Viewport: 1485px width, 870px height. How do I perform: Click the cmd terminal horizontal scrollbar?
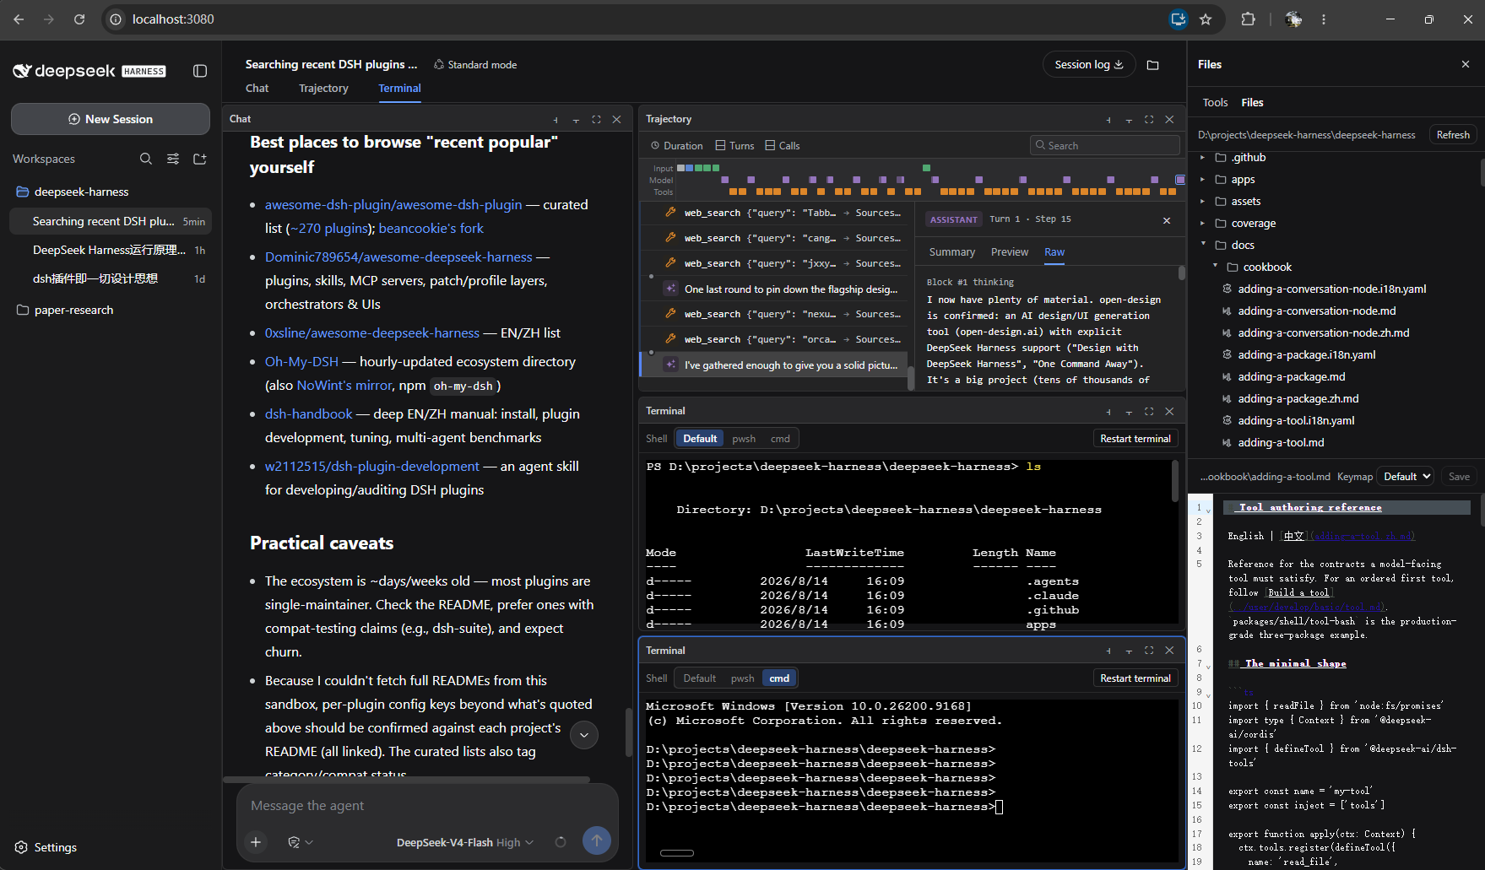(677, 853)
